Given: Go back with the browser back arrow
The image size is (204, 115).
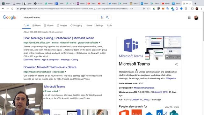Looking at the screenshot, I should pyautogui.click(x=3, y=9).
